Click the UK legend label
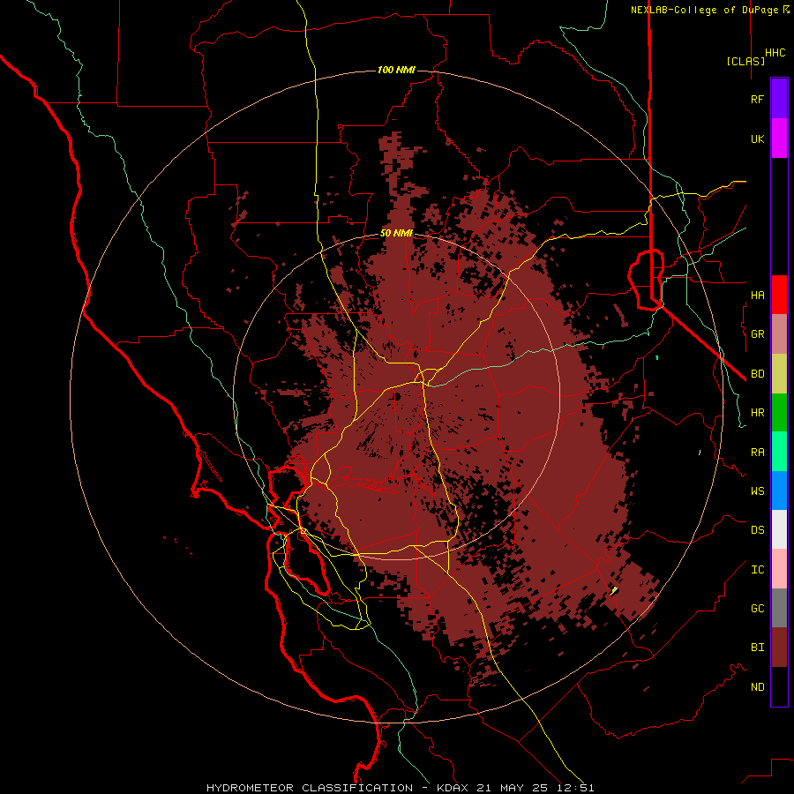Viewport: 794px width, 794px height. 757,139
